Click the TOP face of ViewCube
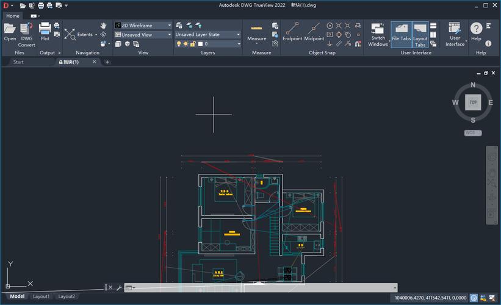This screenshot has height=305, width=501. (473, 102)
